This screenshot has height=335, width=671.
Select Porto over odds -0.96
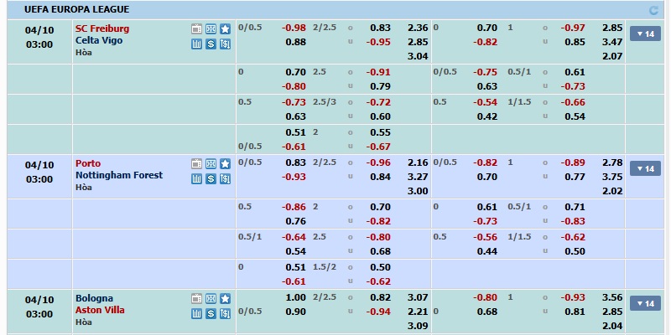[378, 162]
